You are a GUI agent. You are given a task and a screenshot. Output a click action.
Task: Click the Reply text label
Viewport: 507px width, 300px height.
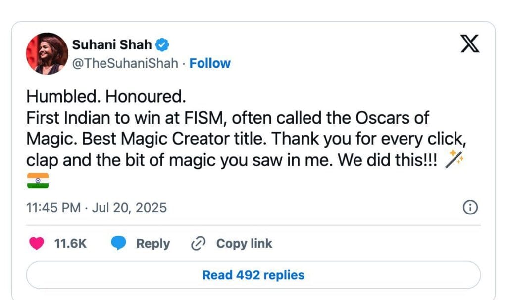pyautogui.click(x=153, y=244)
